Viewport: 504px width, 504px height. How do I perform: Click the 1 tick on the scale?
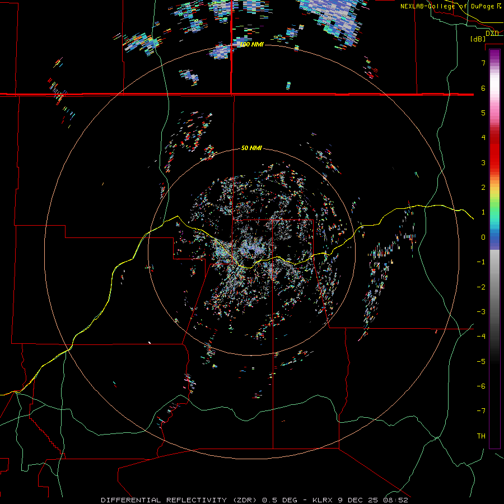coord(483,212)
